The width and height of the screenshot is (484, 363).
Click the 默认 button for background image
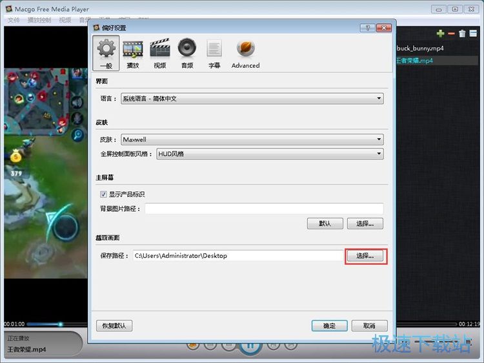(x=325, y=223)
